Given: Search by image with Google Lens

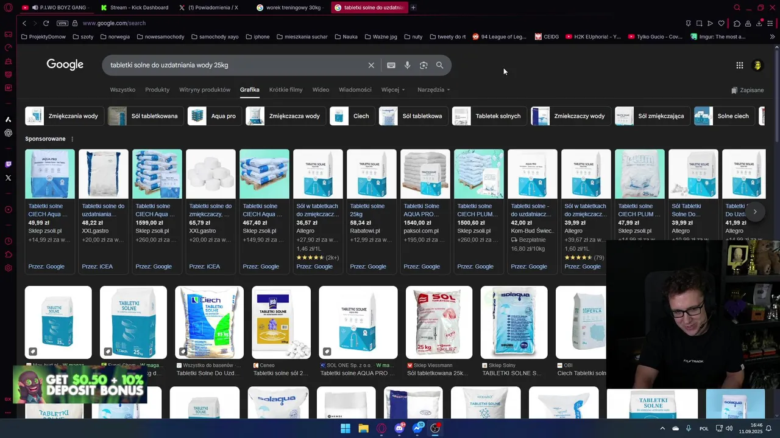Looking at the screenshot, I should (424, 65).
